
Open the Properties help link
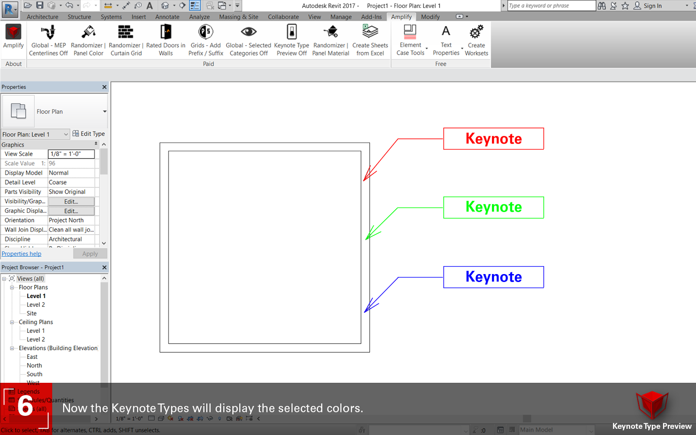pyautogui.click(x=21, y=254)
